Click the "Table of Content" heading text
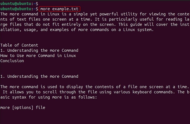190x124 pixels. (x=19, y=45)
